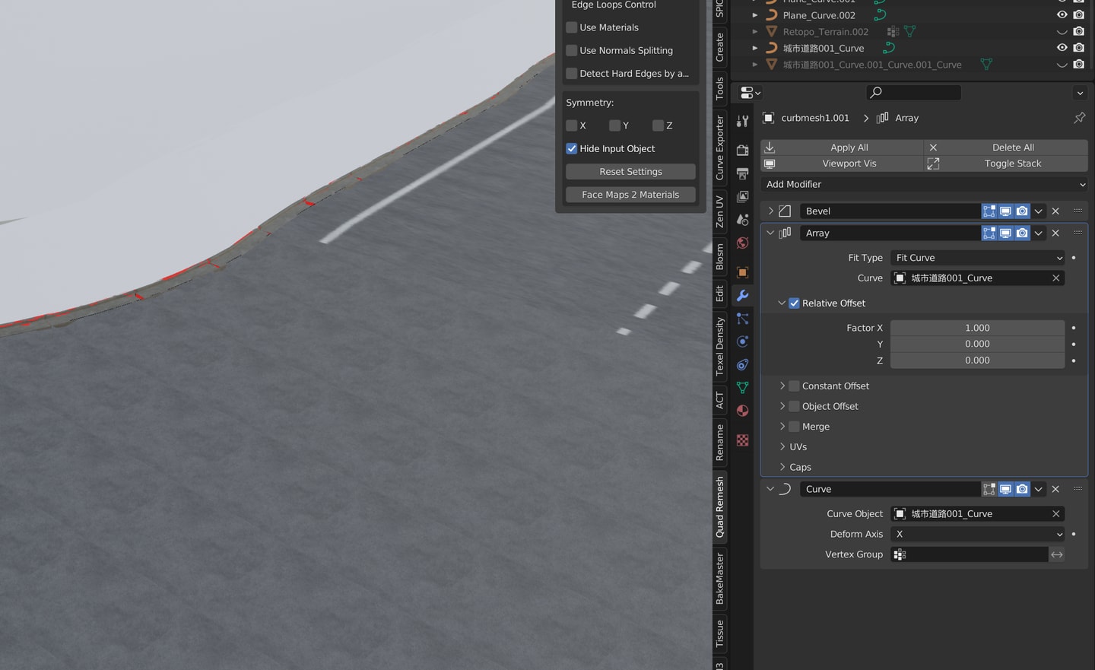Open the World properties tab icon
The width and height of the screenshot is (1095, 670).
pos(742,243)
